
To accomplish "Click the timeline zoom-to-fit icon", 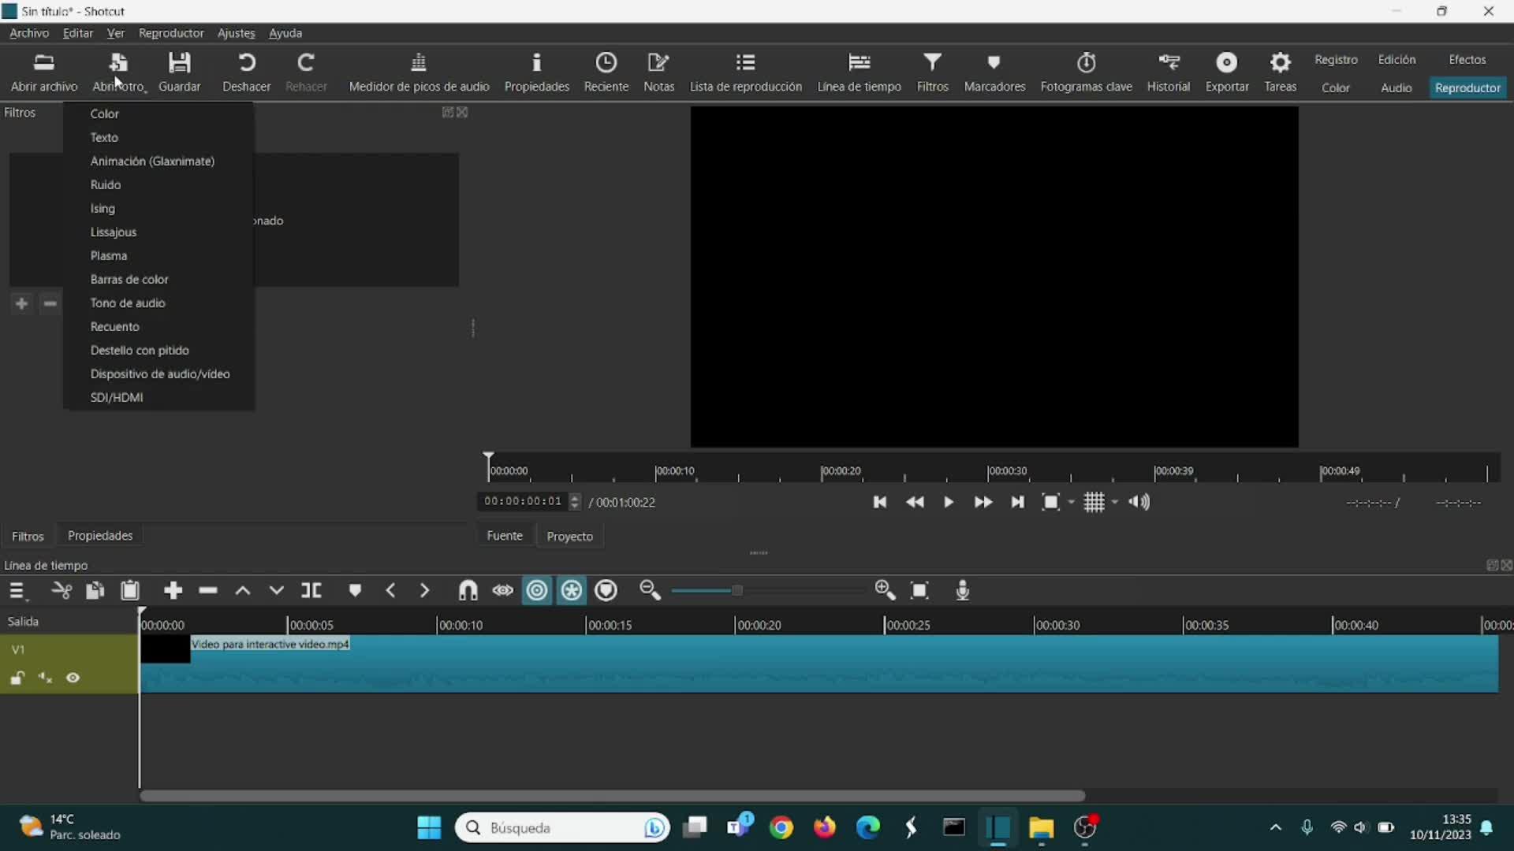I will tap(919, 590).
